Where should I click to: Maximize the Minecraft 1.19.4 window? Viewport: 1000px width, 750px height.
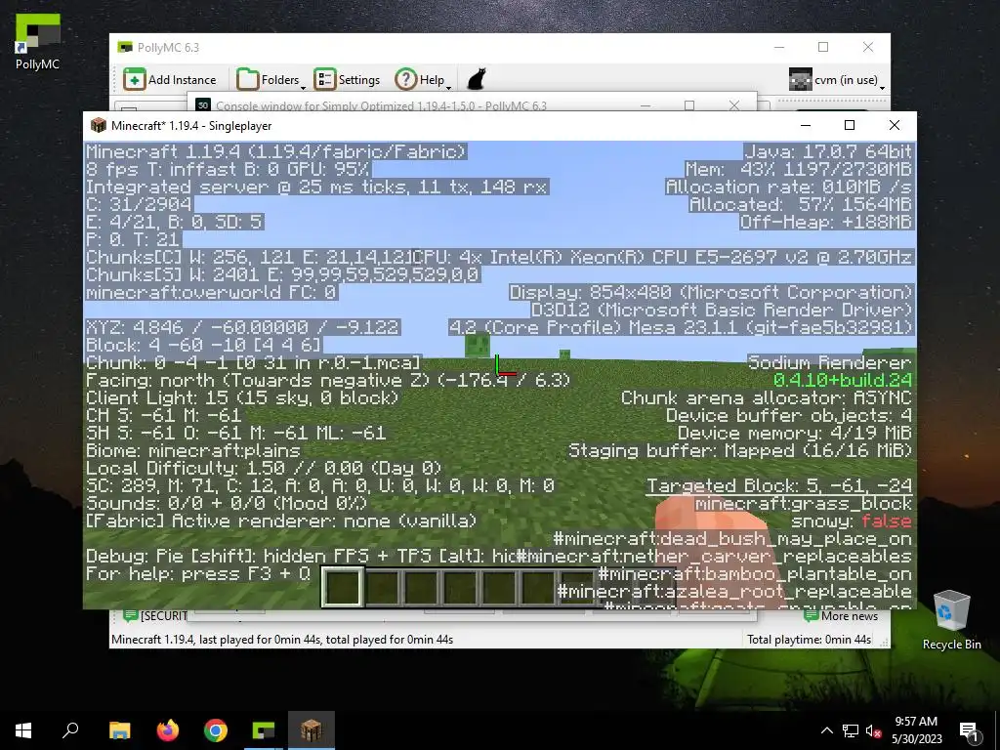[x=850, y=125]
